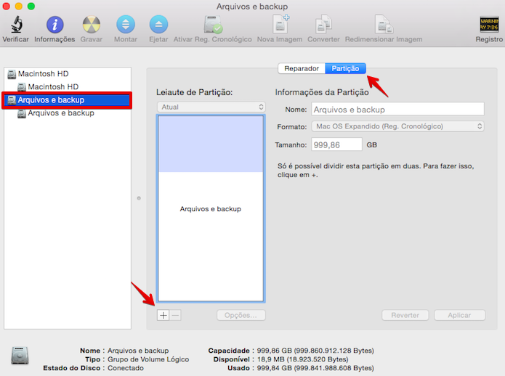Click the Disponível 18,9 MB value
Image resolution: width=505 pixels, height=376 pixels.
(x=303, y=359)
